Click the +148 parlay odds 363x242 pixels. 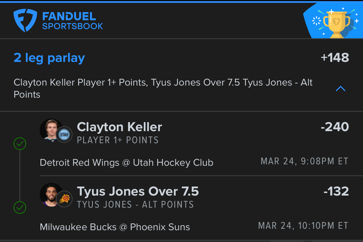coord(335,58)
